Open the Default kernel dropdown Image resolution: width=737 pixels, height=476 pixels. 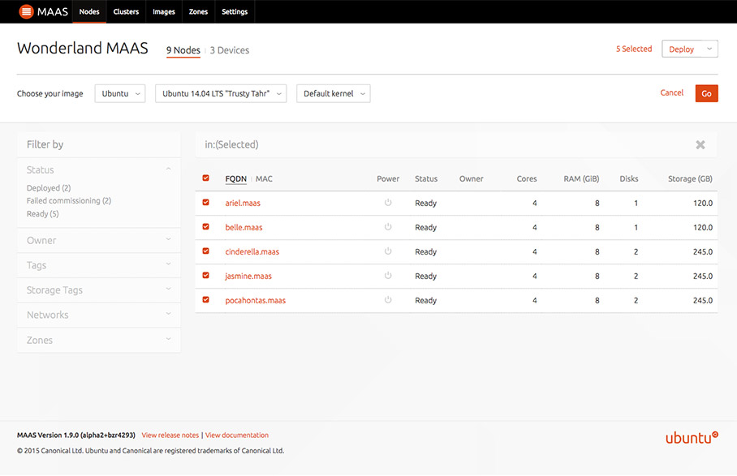(x=334, y=93)
